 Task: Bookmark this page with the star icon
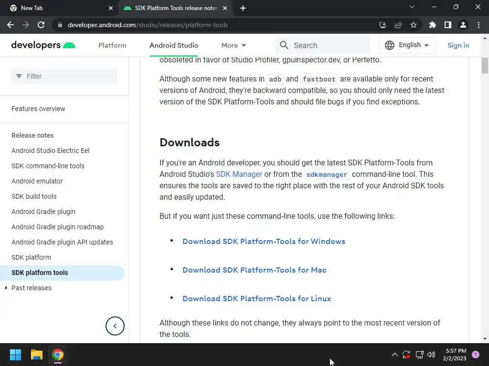413,25
